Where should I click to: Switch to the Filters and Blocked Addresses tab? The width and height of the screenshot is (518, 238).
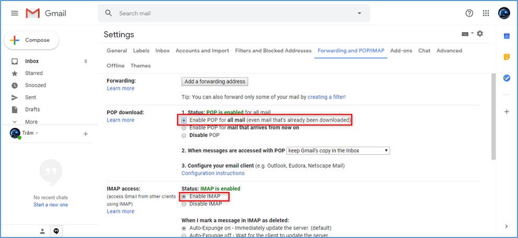(273, 51)
